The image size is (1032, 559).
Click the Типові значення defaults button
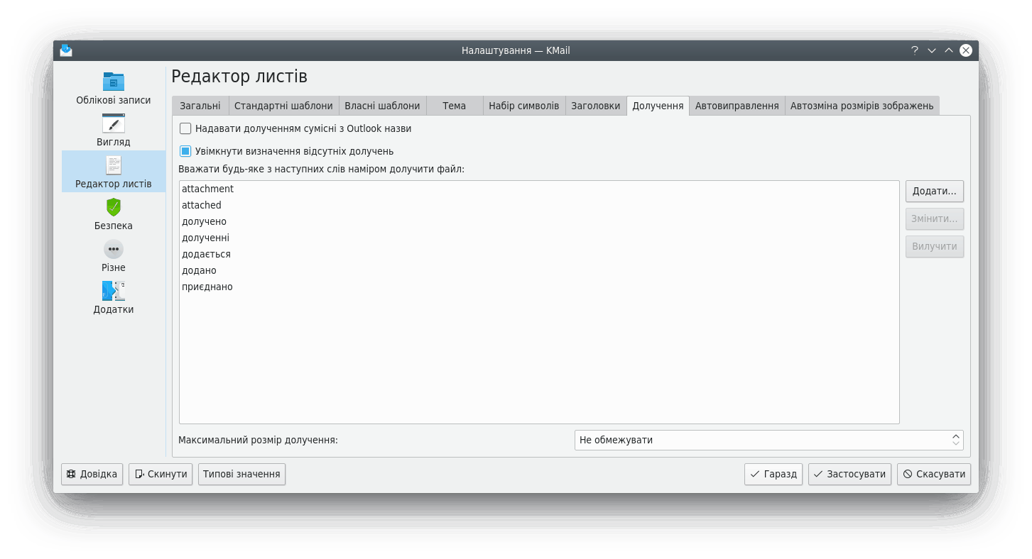pyautogui.click(x=241, y=474)
